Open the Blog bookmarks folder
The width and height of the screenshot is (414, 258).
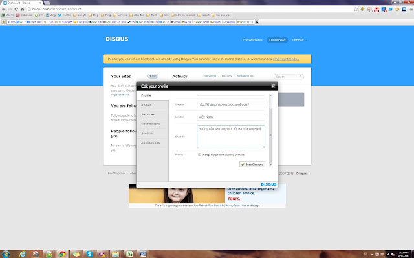tap(93, 15)
